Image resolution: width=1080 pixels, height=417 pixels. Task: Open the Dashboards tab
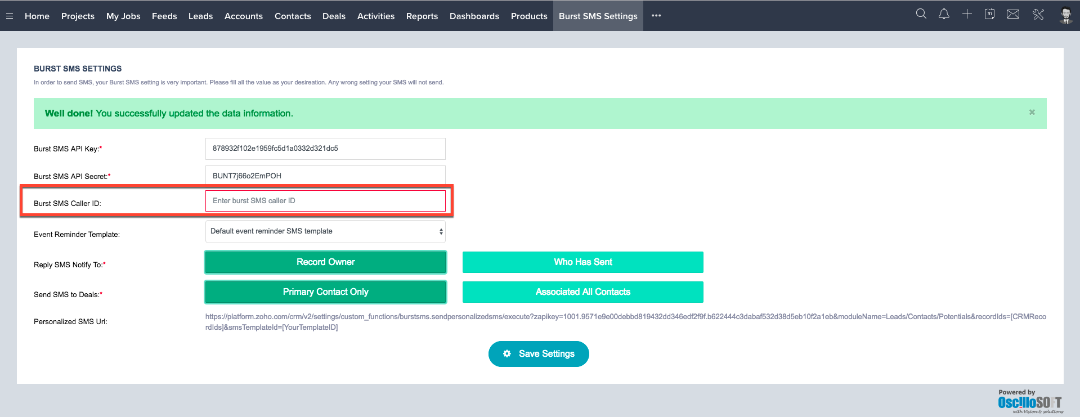pyautogui.click(x=474, y=16)
